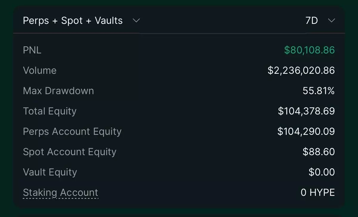This screenshot has height=217, width=358.
Task: Click the chevron beside Perps + Spot + Vaults
Action: (136, 21)
